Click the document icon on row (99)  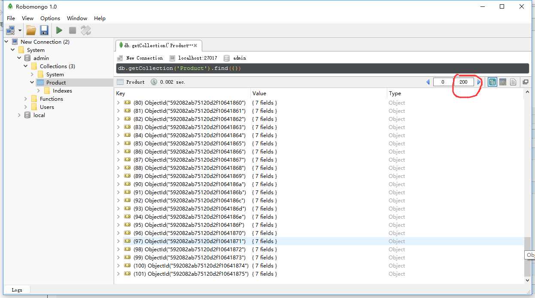[128, 257]
